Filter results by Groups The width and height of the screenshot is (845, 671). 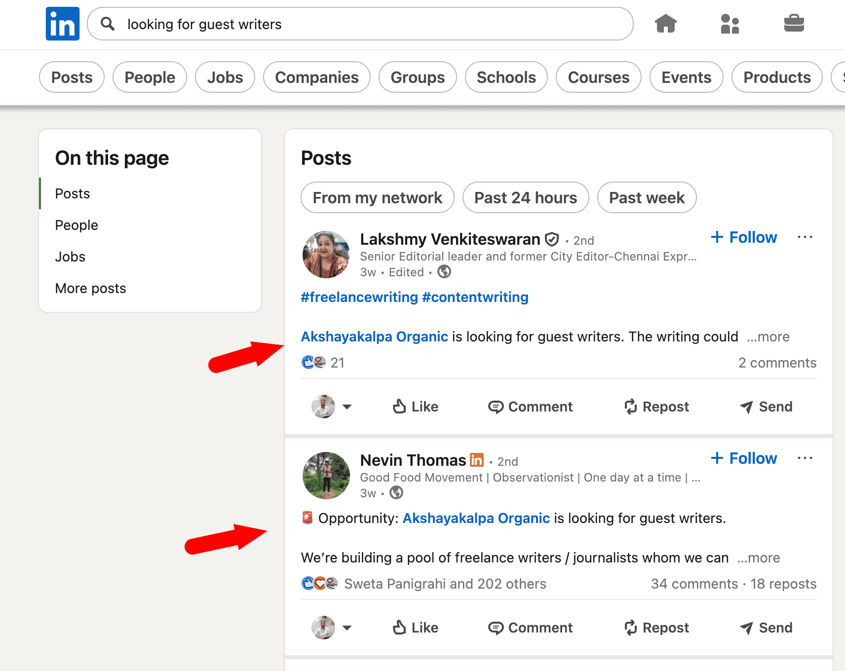coord(418,77)
